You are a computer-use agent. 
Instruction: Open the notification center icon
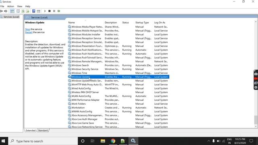pos(251,141)
